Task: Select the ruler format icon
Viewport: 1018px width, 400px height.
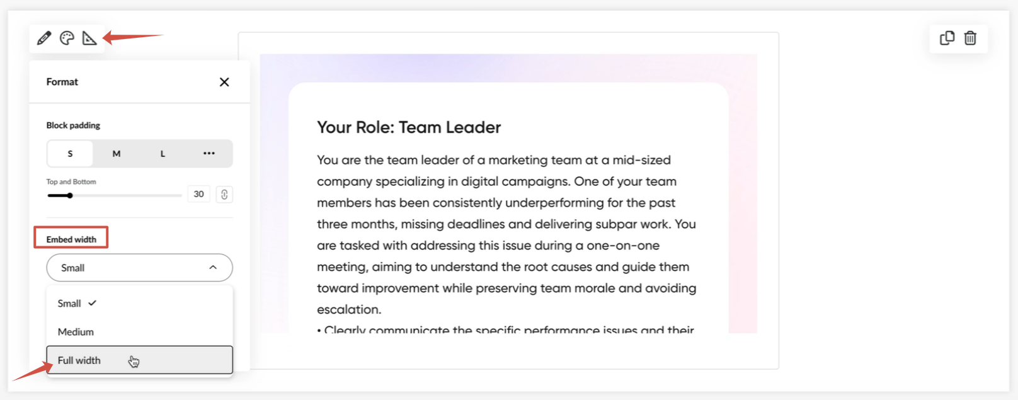Action: [89, 38]
